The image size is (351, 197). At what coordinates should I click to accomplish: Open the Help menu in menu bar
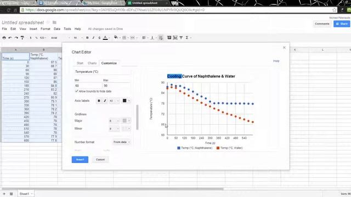(x=77, y=29)
